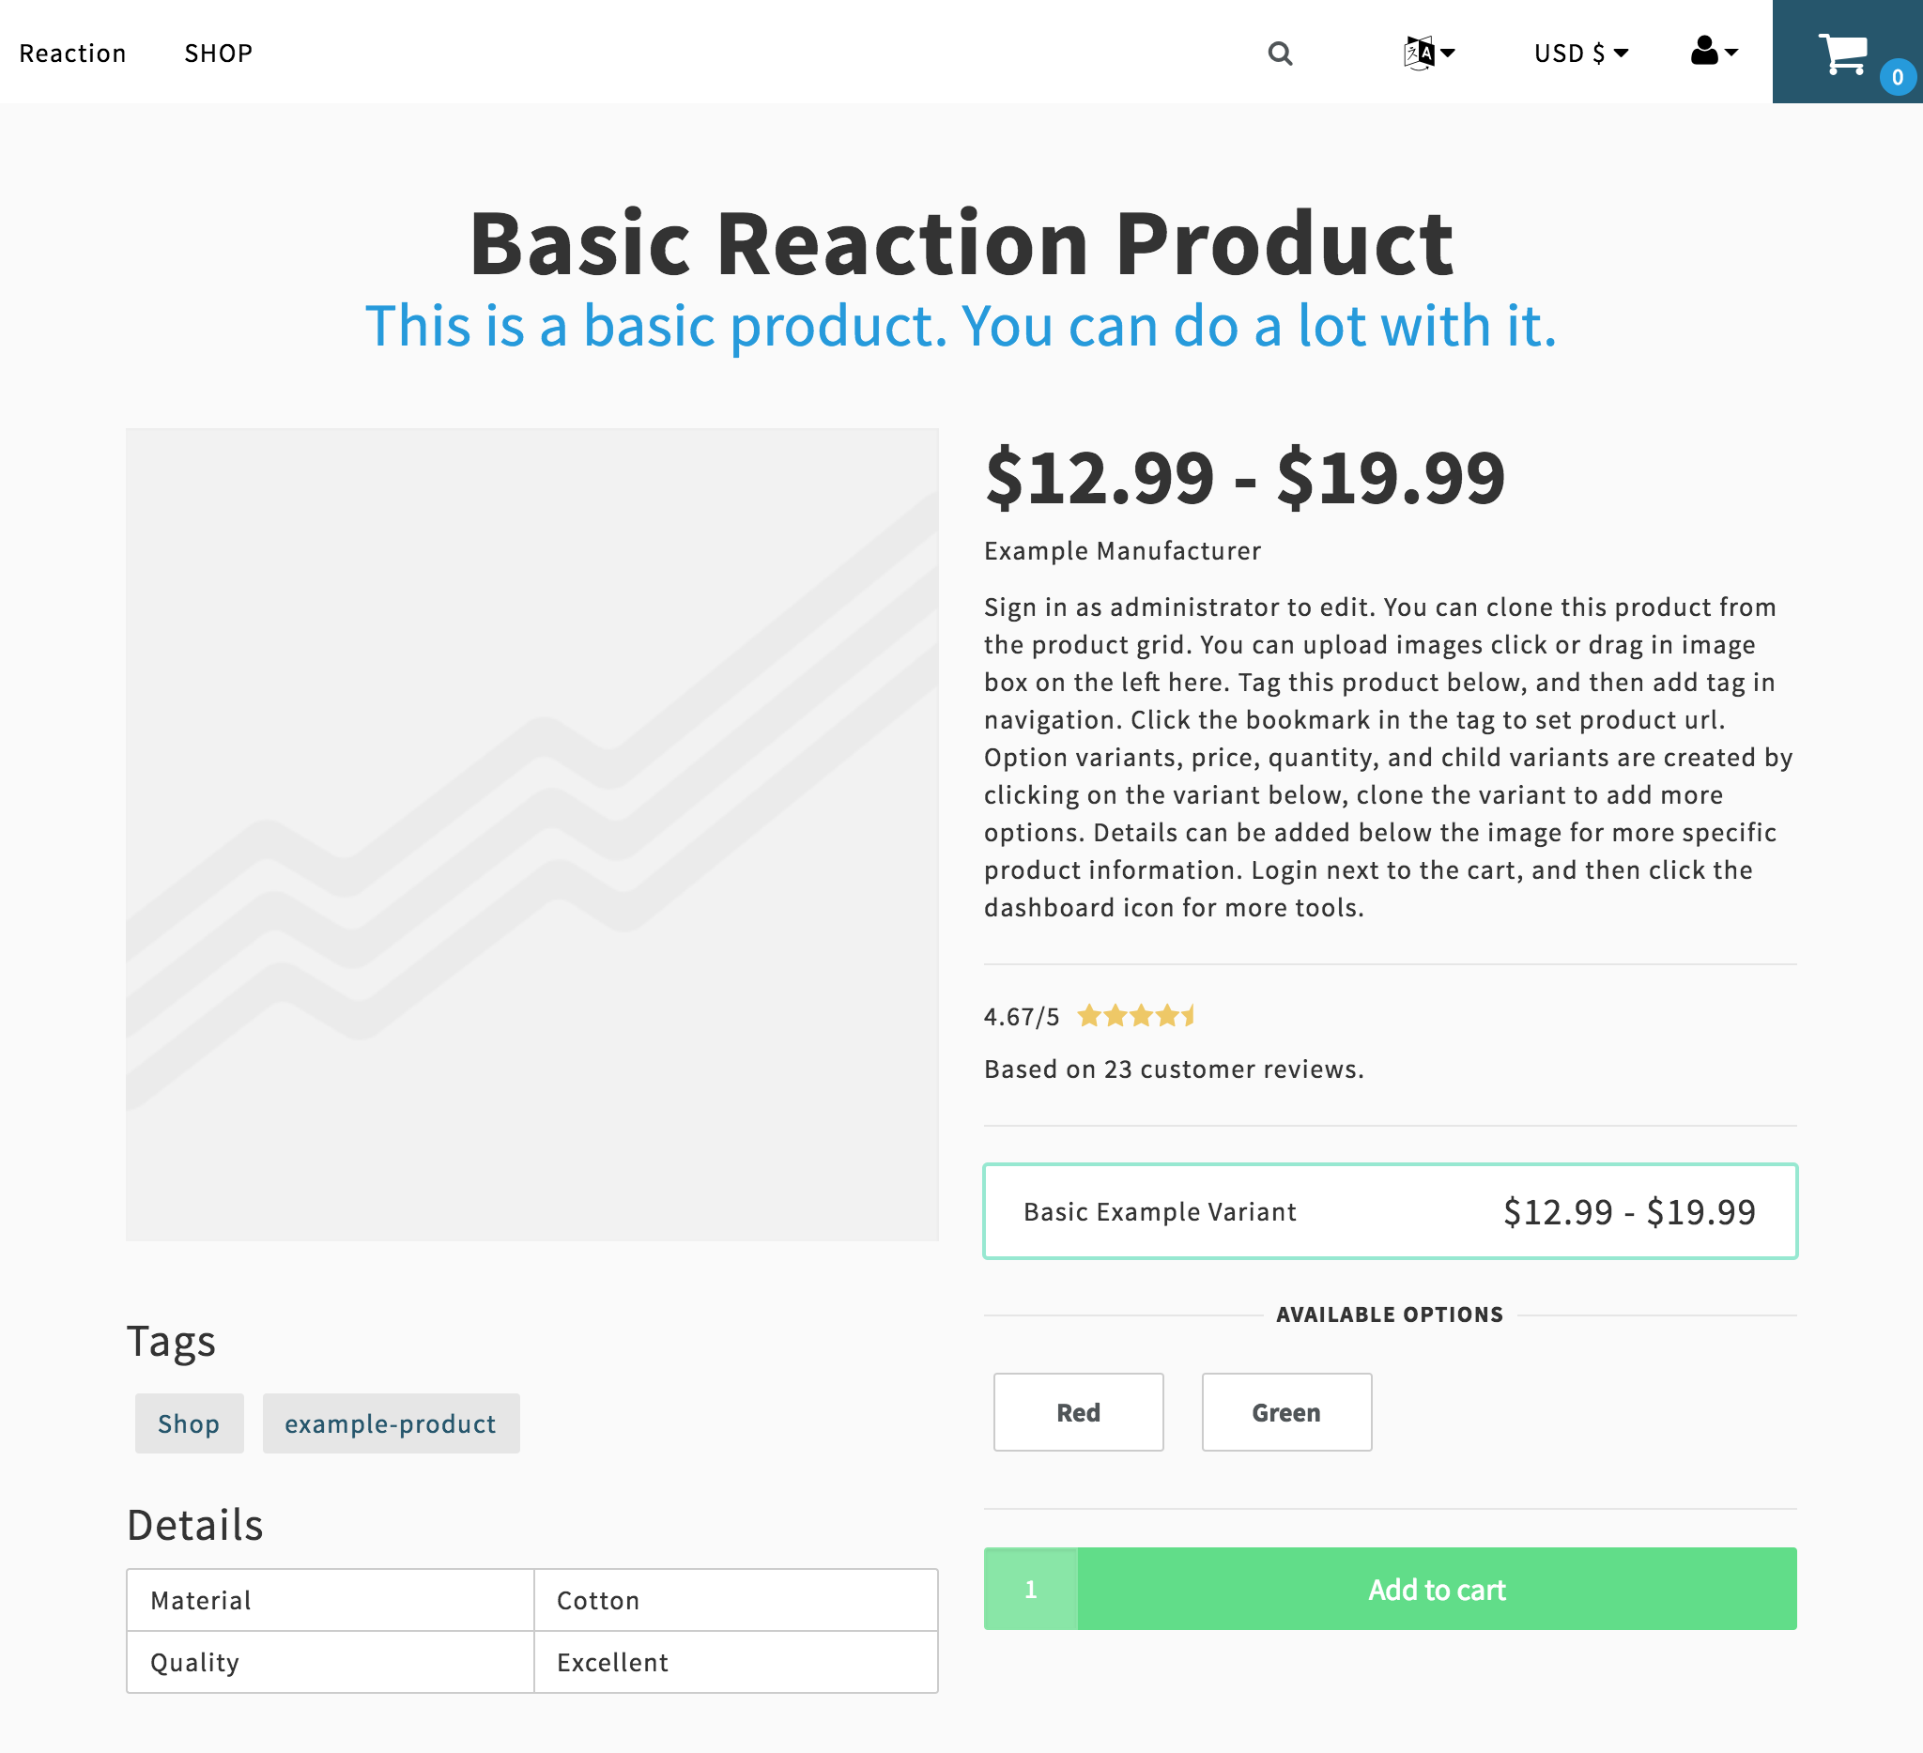
Task: Expand the language selector dropdown
Action: pos(1427,52)
